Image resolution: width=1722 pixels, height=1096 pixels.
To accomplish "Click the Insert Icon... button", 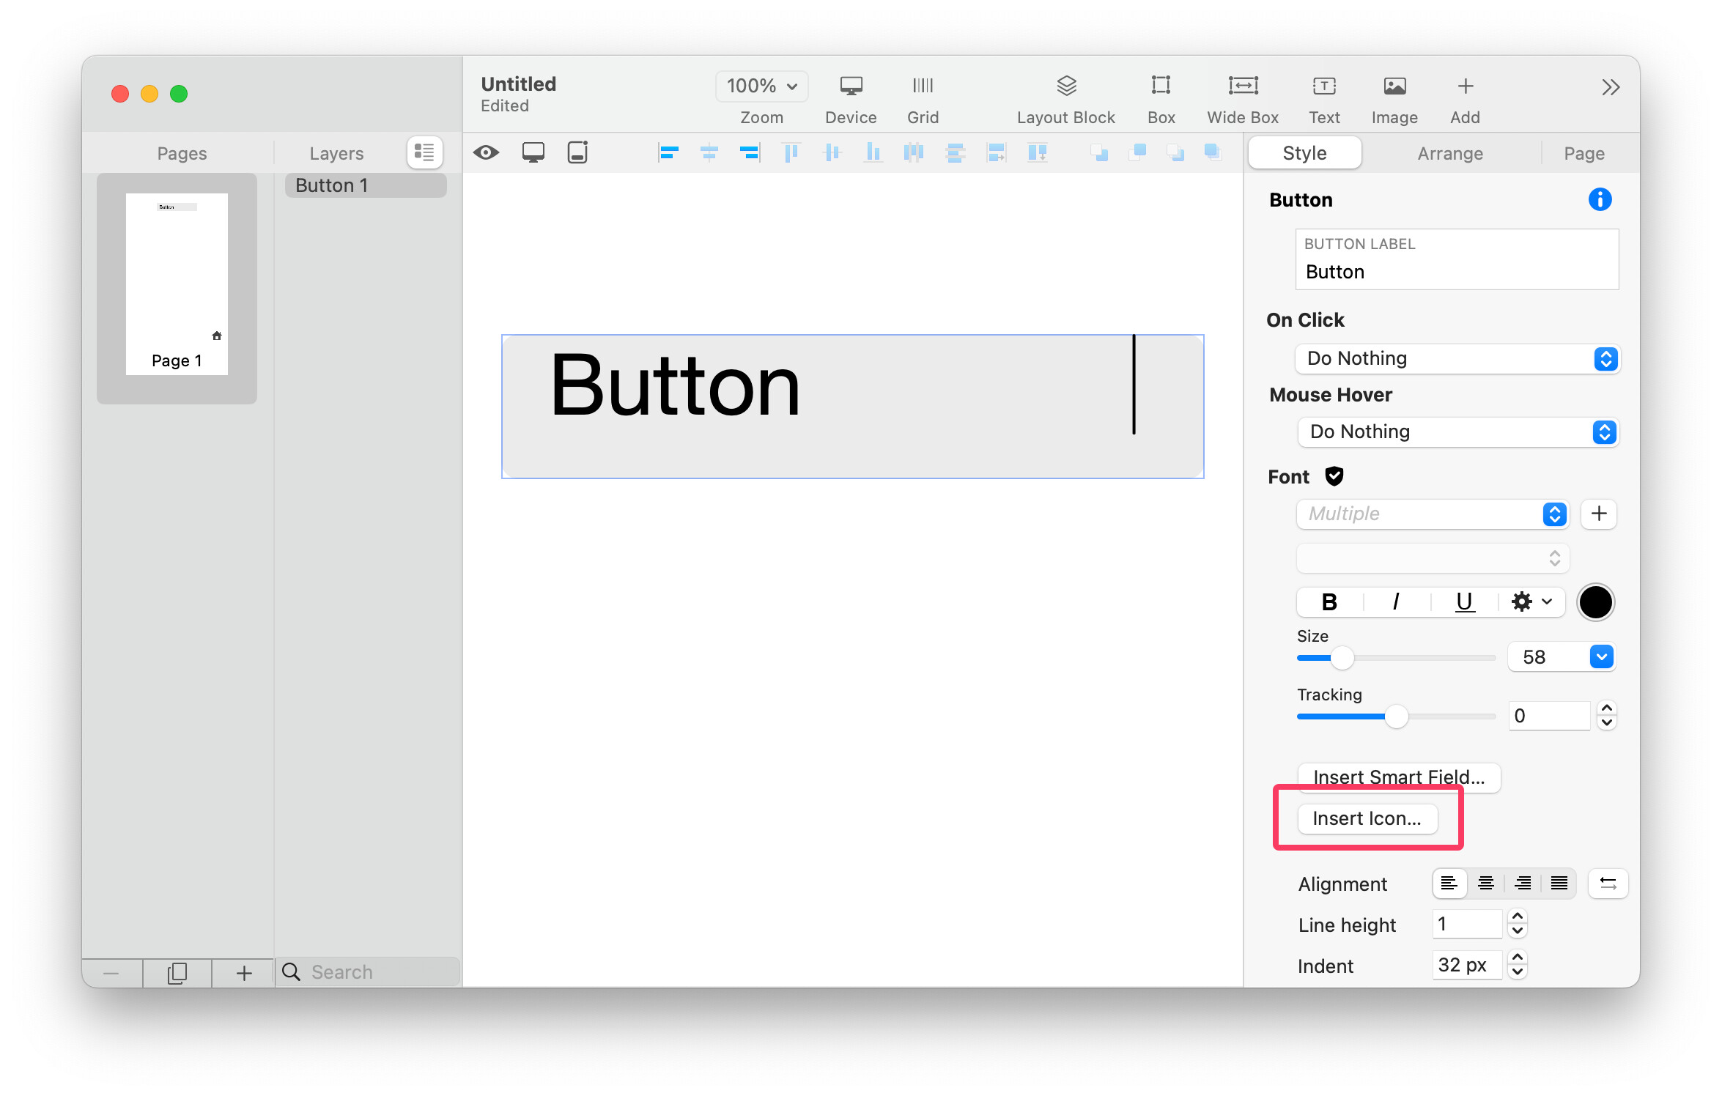I will (x=1367, y=818).
